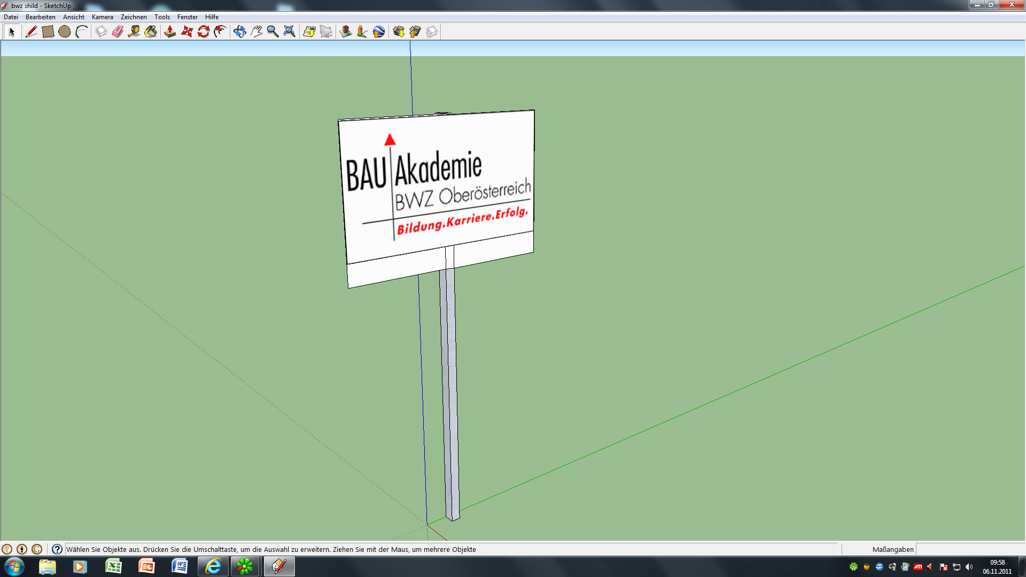Open the Zeichnen menu
Screen dimensions: 1026x577
point(134,17)
